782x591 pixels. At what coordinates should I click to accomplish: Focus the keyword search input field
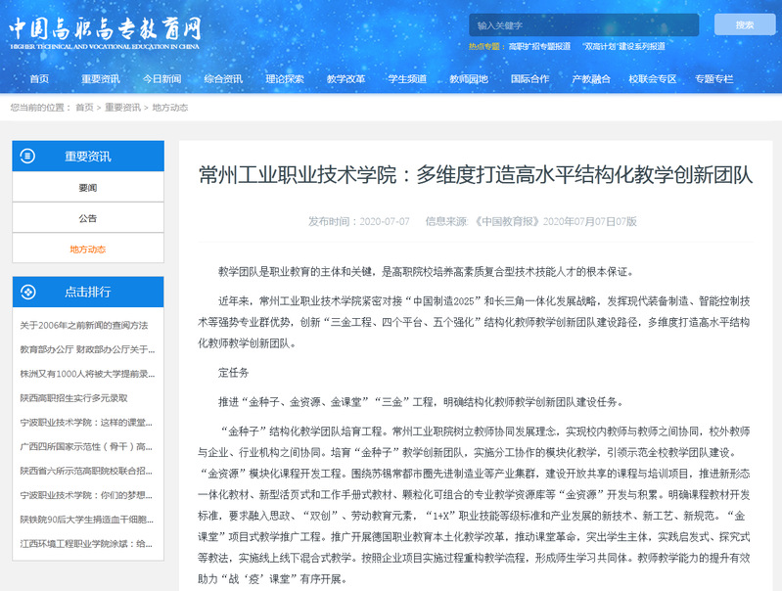pyautogui.click(x=583, y=24)
